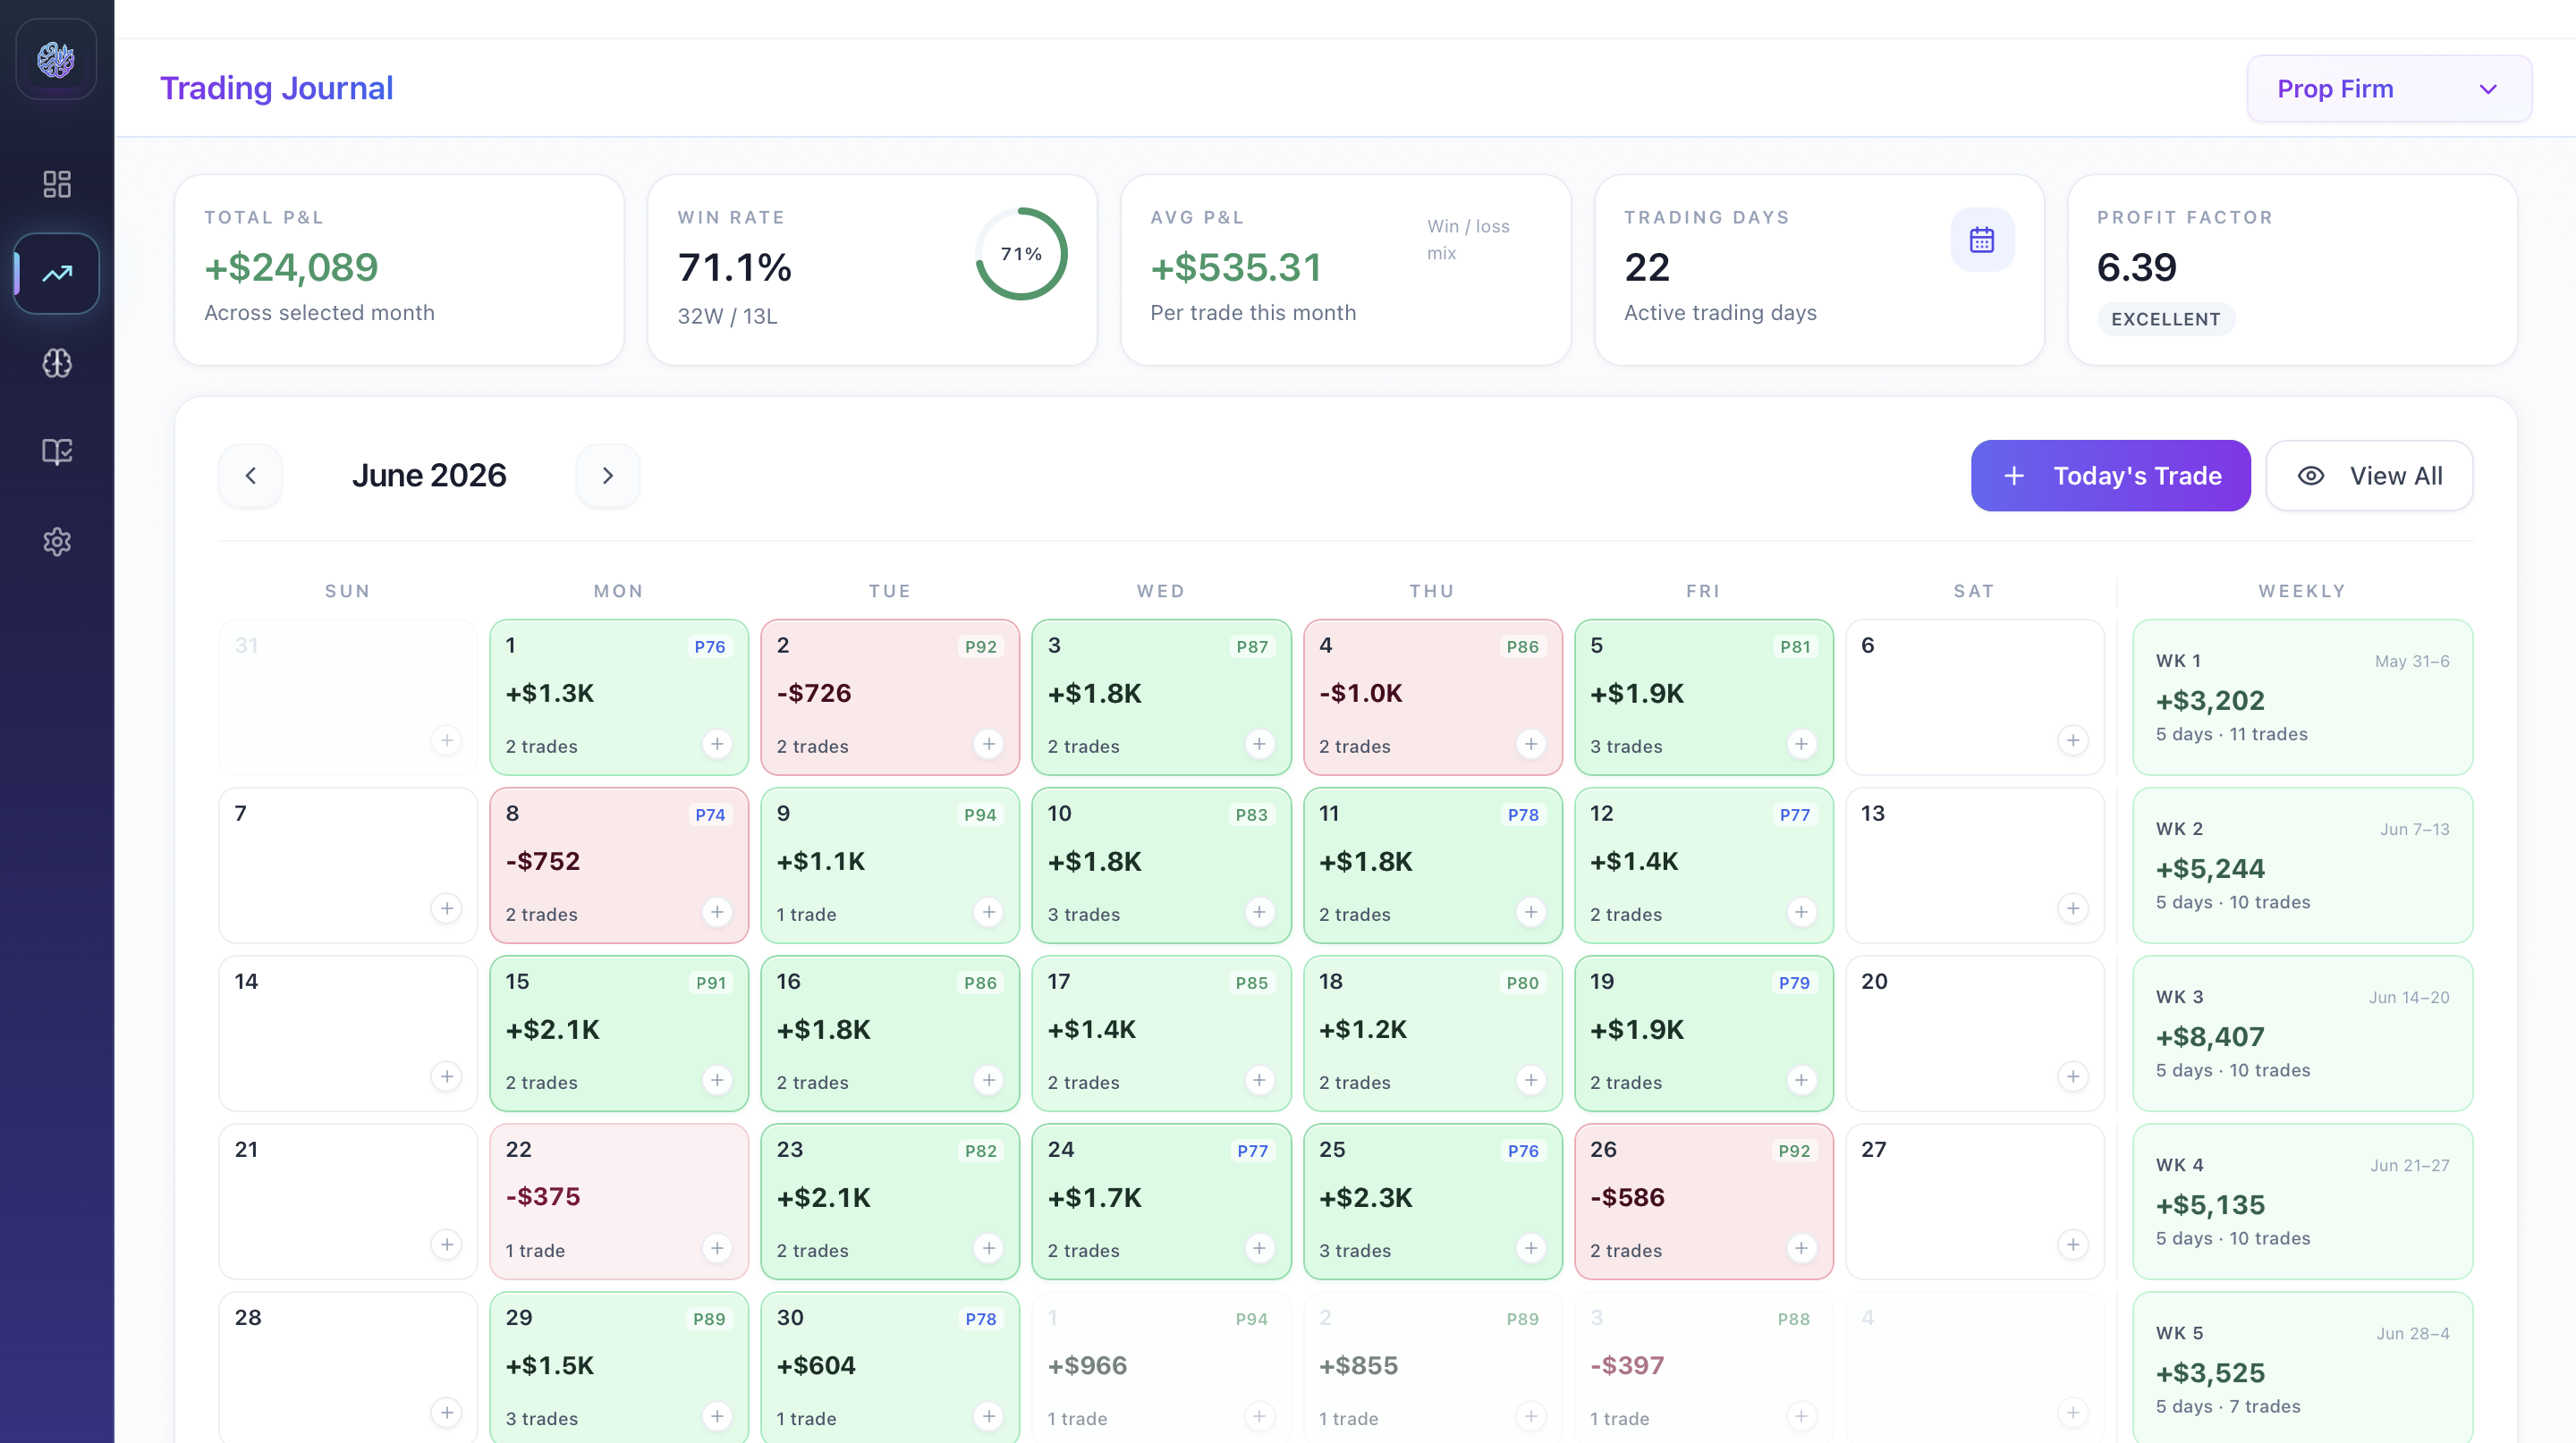
Task: Add a trade on June 17 plus icon
Action: click(x=1259, y=1079)
